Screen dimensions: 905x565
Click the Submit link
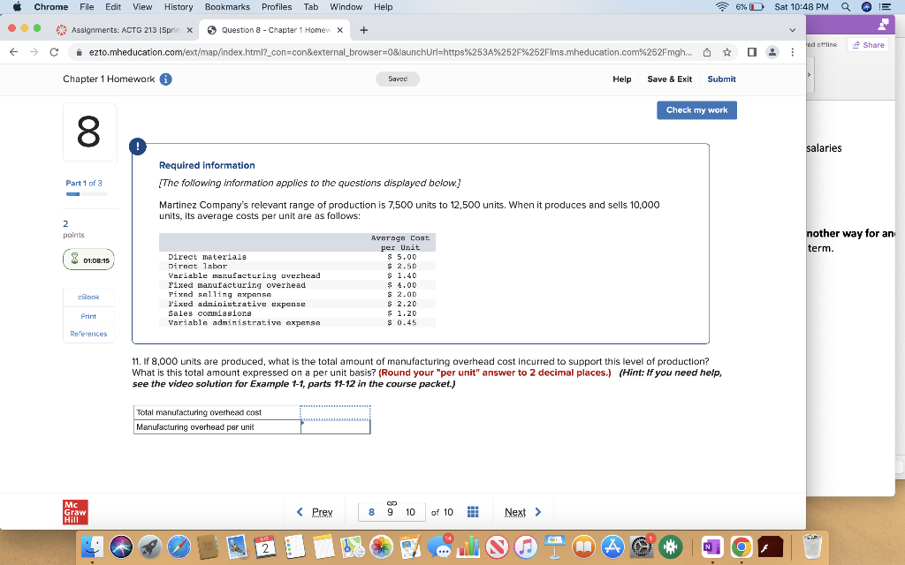tap(721, 79)
